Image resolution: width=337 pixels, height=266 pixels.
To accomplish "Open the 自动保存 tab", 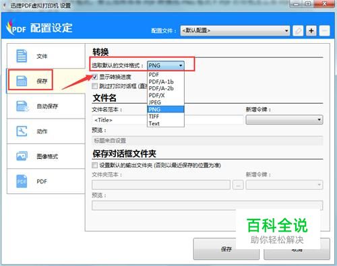I will click(x=46, y=106).
